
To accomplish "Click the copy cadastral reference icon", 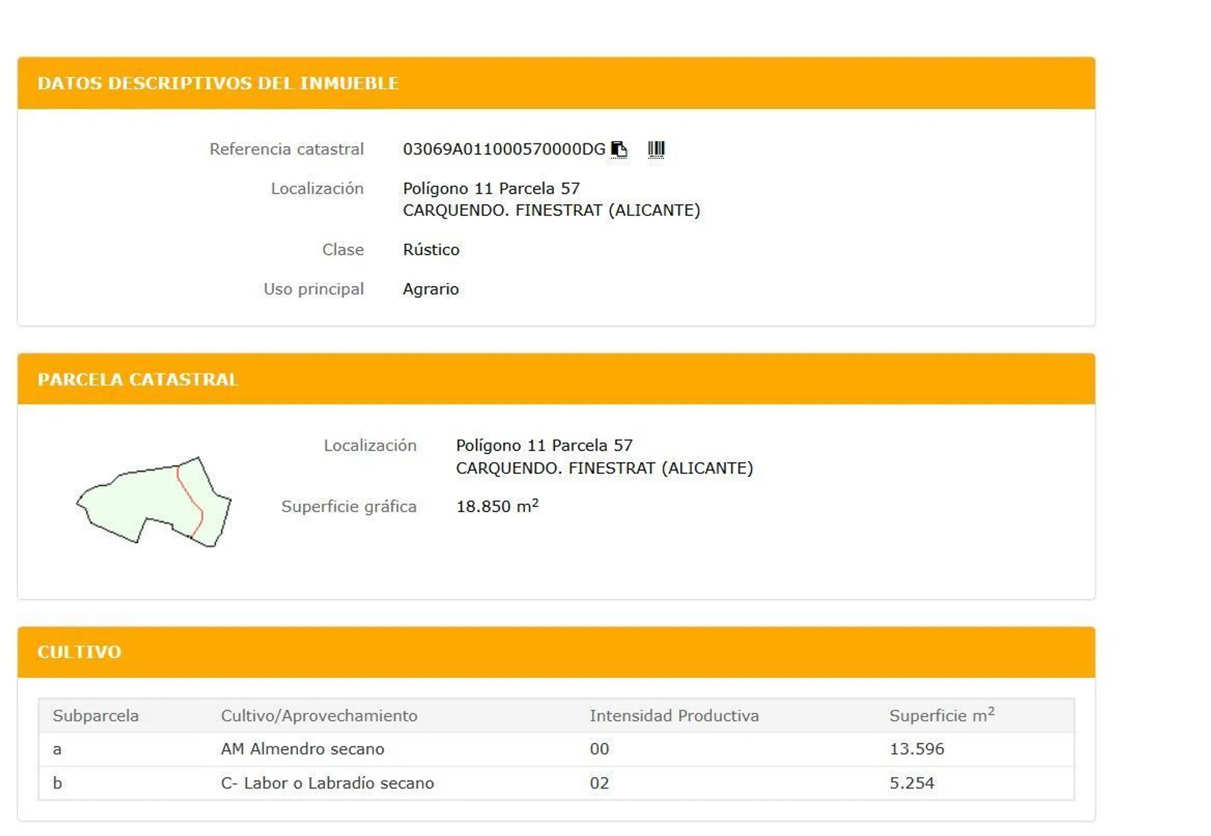I will tap(618, 149).
